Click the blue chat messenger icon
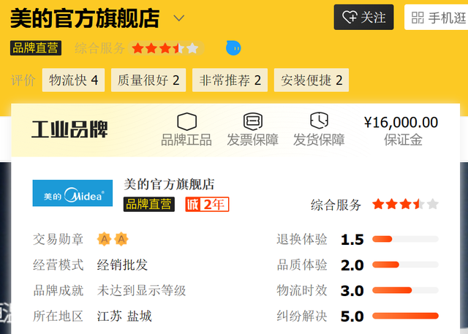468x334 pixels. pyautogui.click(x=233, y=48)
